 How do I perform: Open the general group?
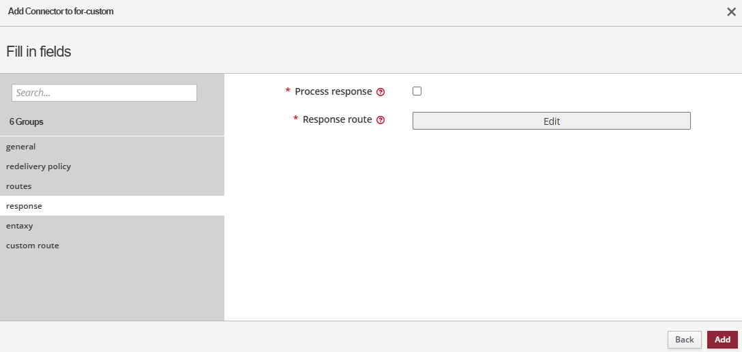[21, 147]
